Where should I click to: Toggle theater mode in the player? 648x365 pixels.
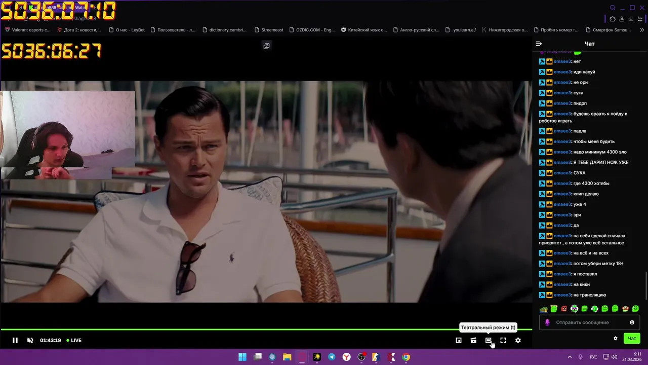[x=488, y=340]
